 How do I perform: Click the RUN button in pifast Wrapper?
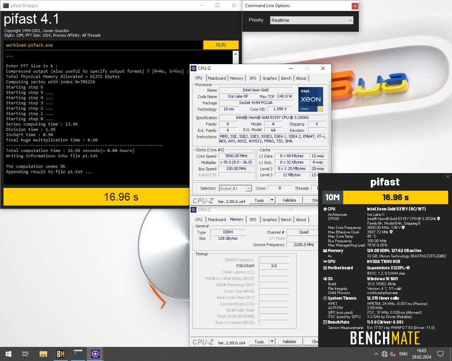(x=221, y=45)
